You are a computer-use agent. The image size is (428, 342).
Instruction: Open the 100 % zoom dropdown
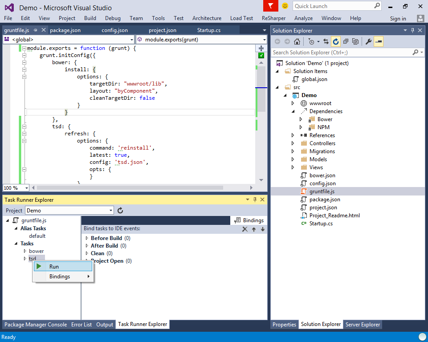[26, 188]
